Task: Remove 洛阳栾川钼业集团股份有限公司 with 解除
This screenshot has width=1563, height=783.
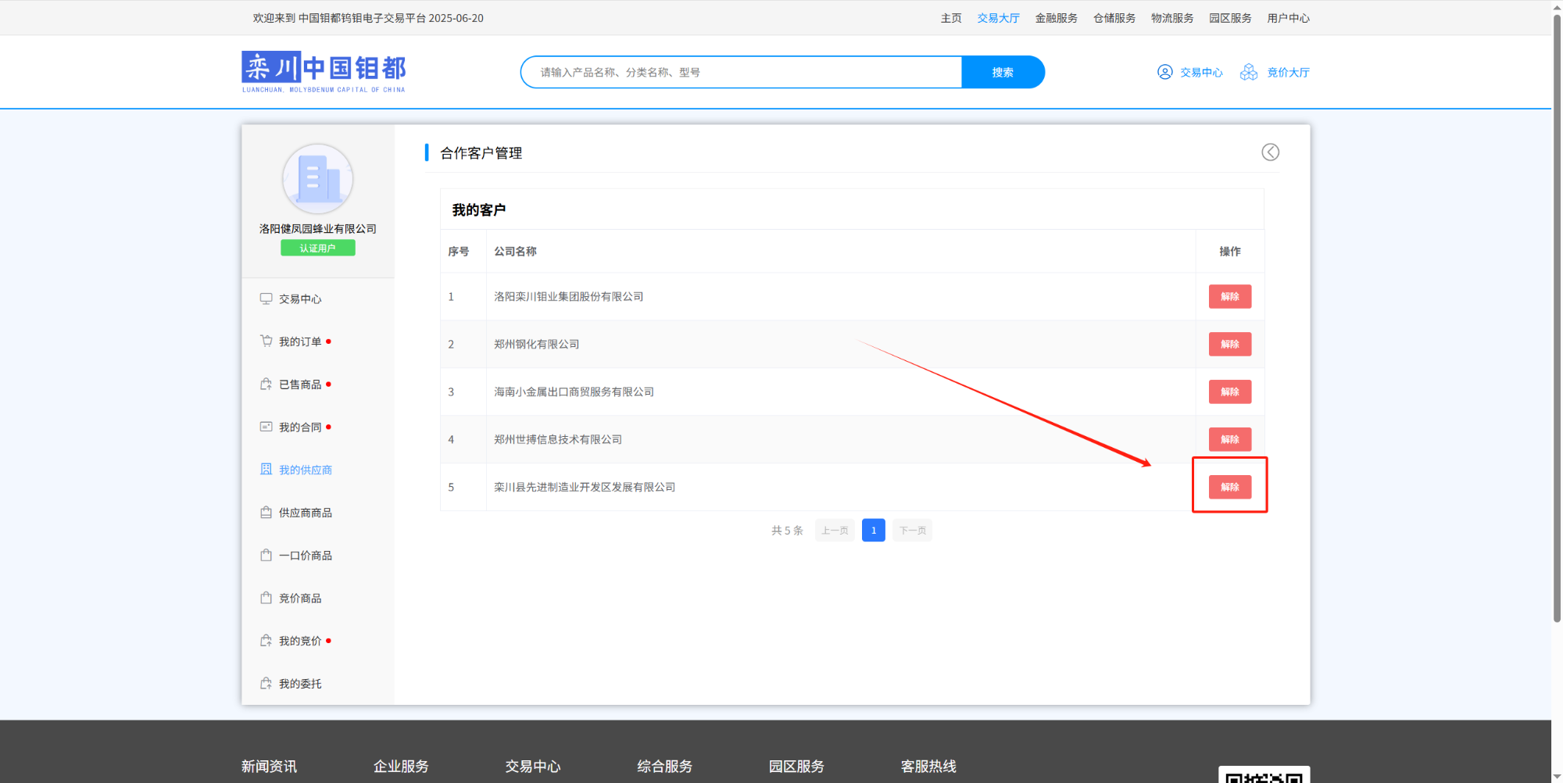Action: 1229,297
